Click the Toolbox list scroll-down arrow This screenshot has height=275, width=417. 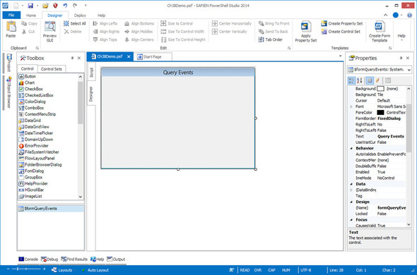click(x=81, y=197)
